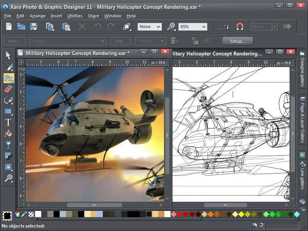The height and width of the screenshot is (231, 308).
Task: Click the right window horizontal scrollbar
Action: pos(226,205)
